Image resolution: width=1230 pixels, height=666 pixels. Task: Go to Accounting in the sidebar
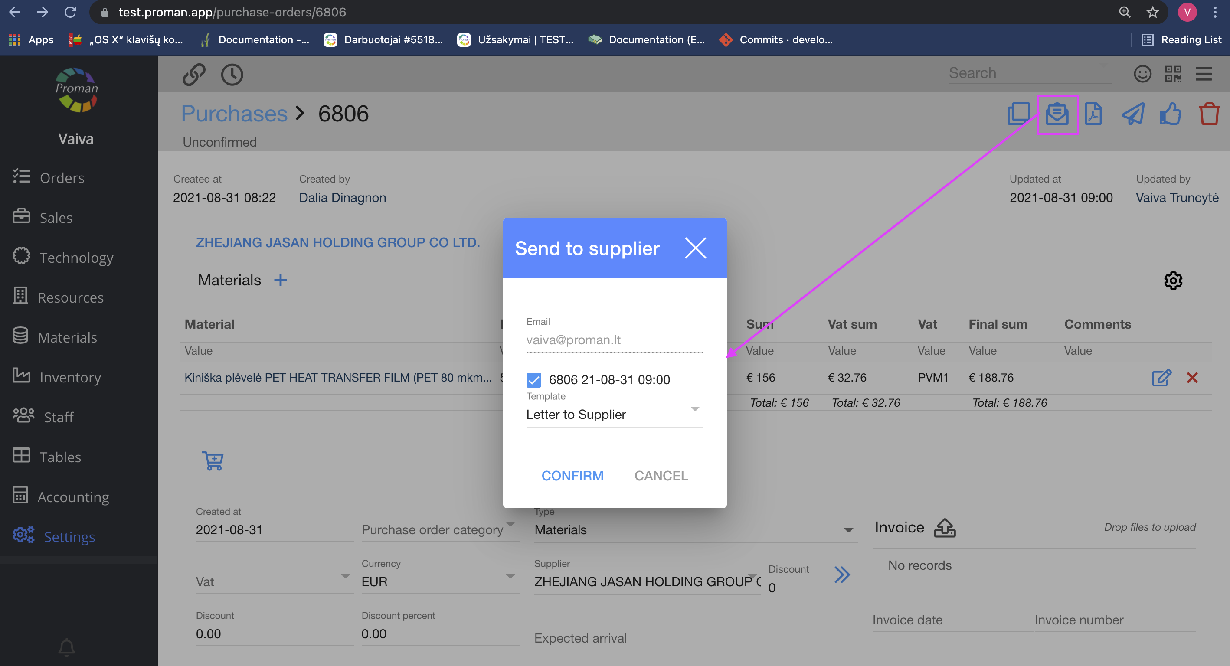(73, 497)
